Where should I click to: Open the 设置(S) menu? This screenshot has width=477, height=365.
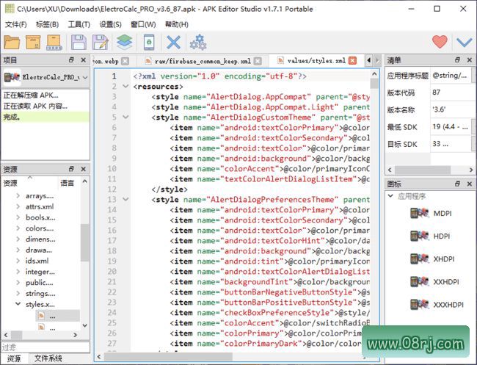pos(110,24)
